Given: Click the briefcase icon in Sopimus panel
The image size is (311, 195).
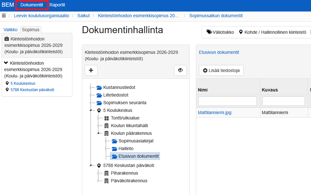Looking at the screenshot, I should 7,39.
